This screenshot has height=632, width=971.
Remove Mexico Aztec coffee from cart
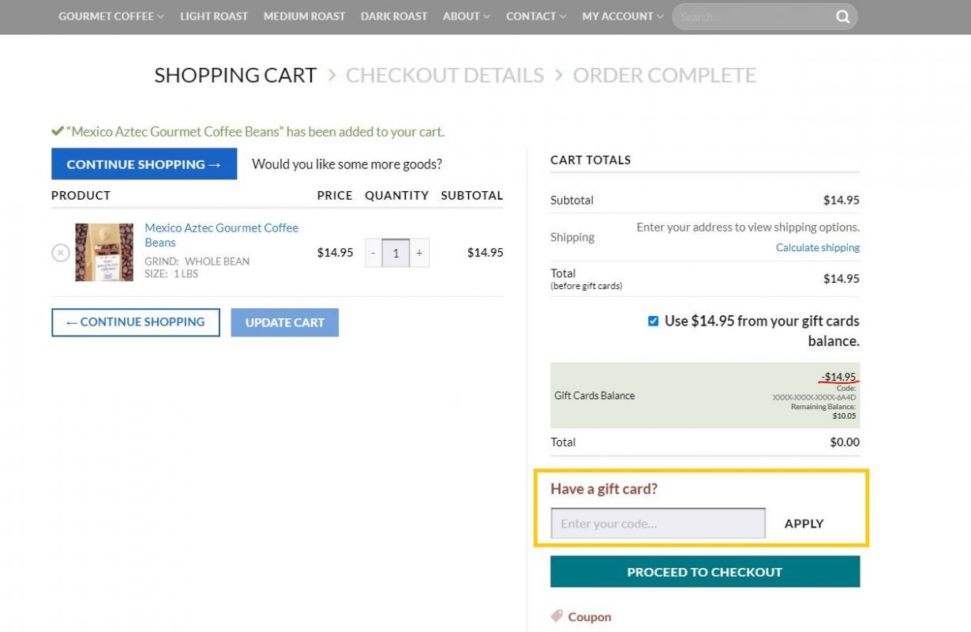point(61,253)
